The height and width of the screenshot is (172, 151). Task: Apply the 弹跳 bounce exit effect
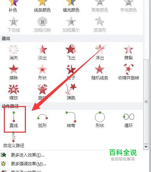click(x=71, y=92)
